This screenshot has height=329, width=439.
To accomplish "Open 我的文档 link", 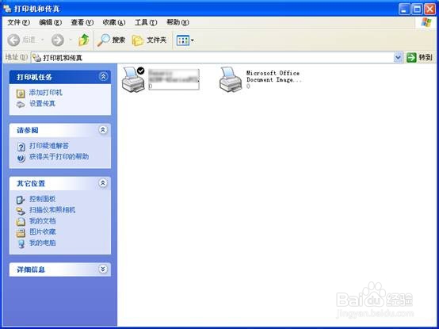I will 43,221.
